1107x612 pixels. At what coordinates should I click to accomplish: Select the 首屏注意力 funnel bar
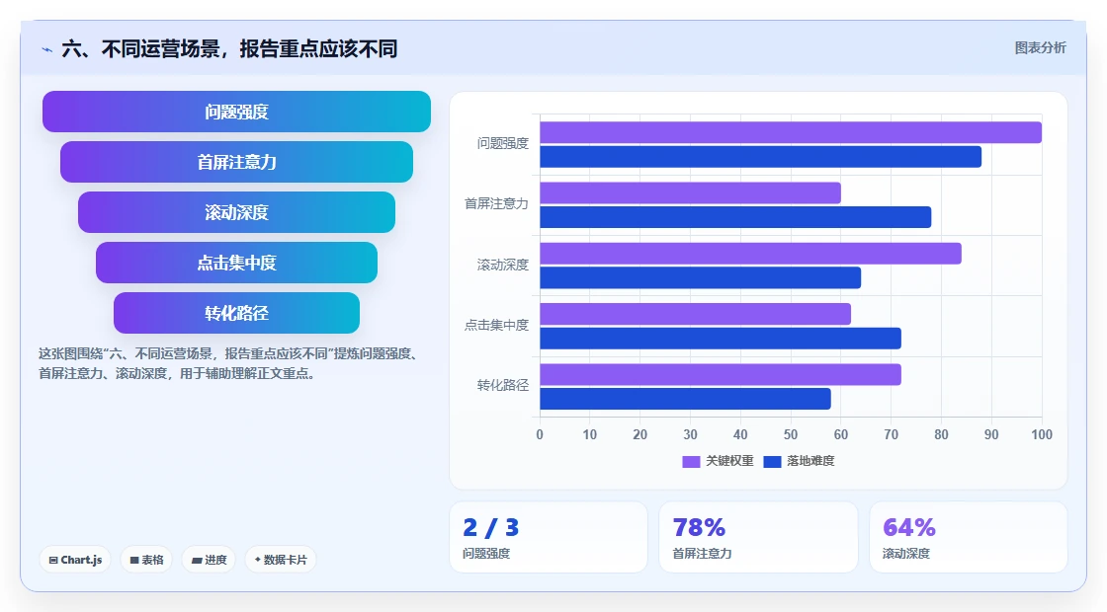(236, 162)
